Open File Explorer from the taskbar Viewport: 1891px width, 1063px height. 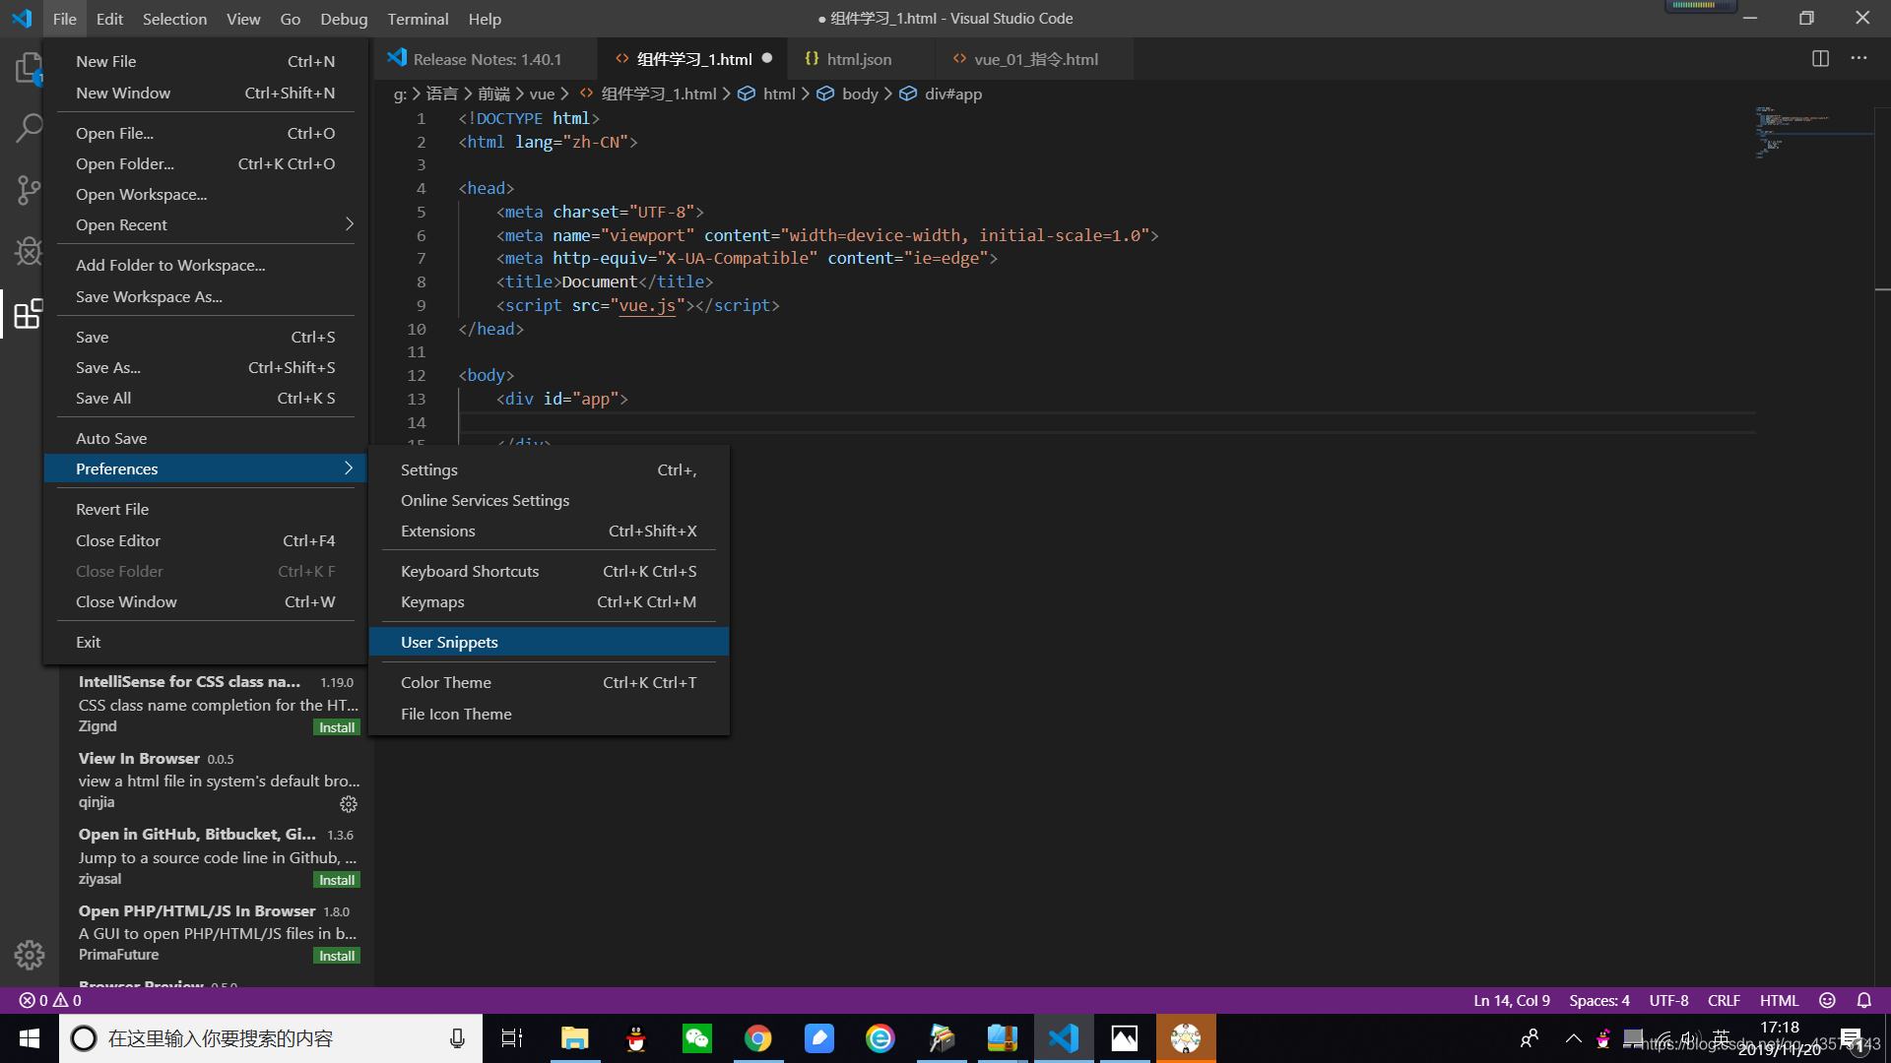[574, 1038]
